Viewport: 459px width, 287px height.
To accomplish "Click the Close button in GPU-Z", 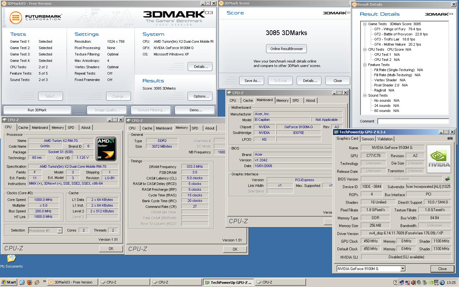I will click(442, 269).
